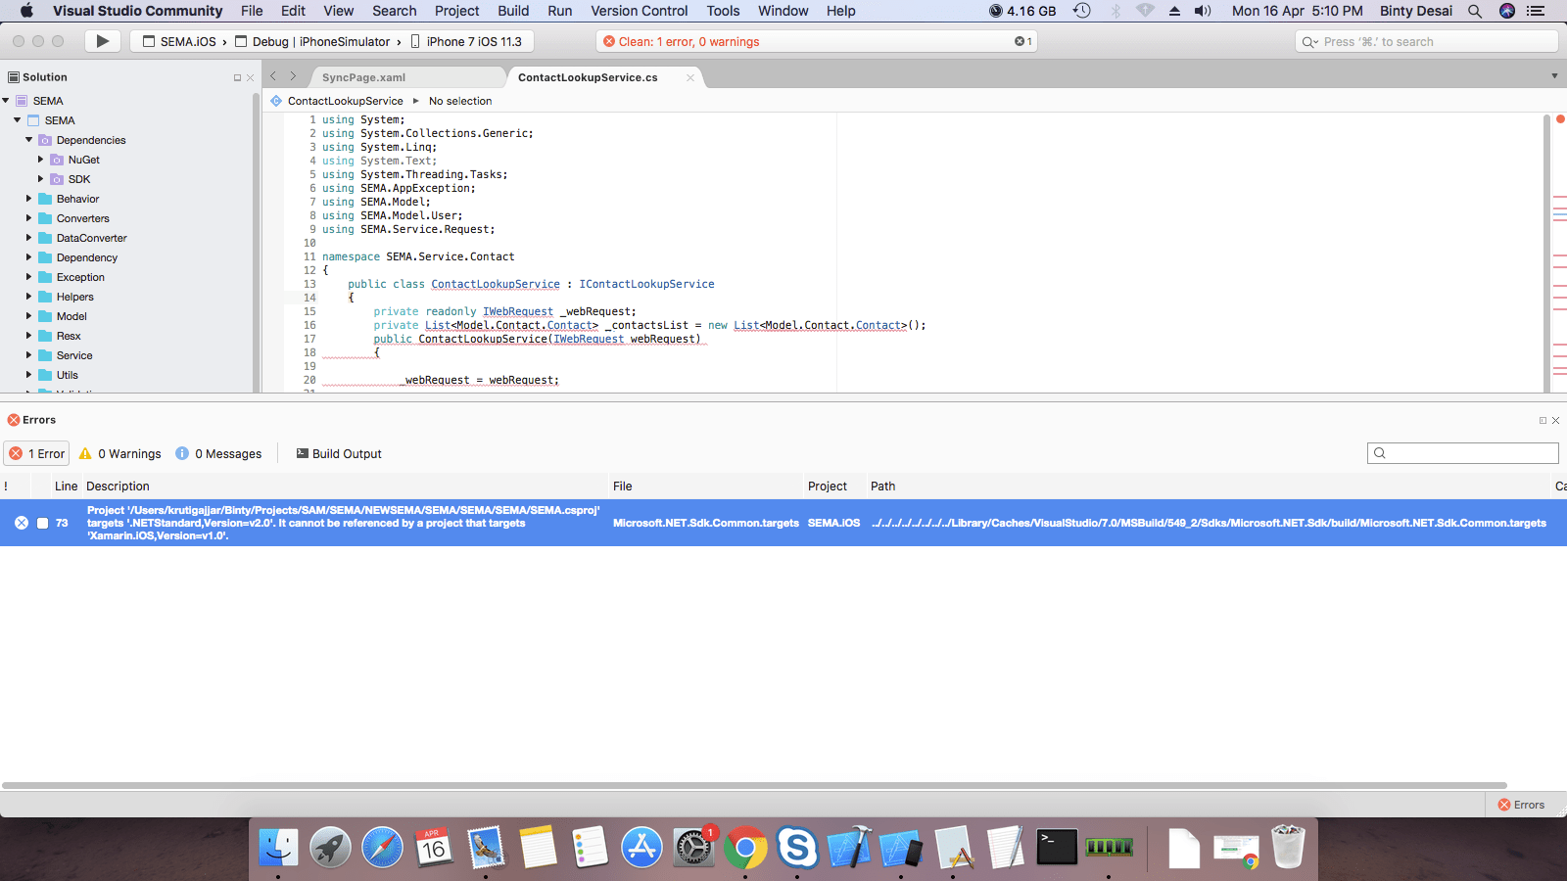Filter errors with the 1 Error toggle
This screenshot has height=881, width=1567.
pos(36,453)
